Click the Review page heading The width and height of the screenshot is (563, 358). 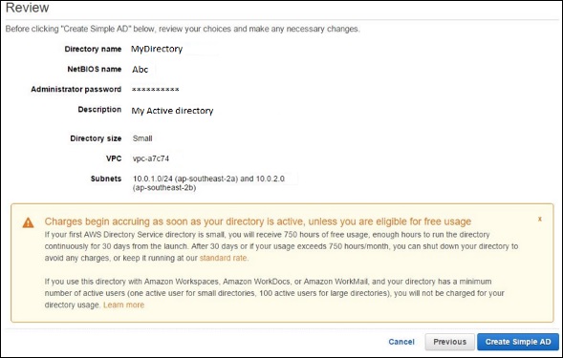click(x=28, y=8)
